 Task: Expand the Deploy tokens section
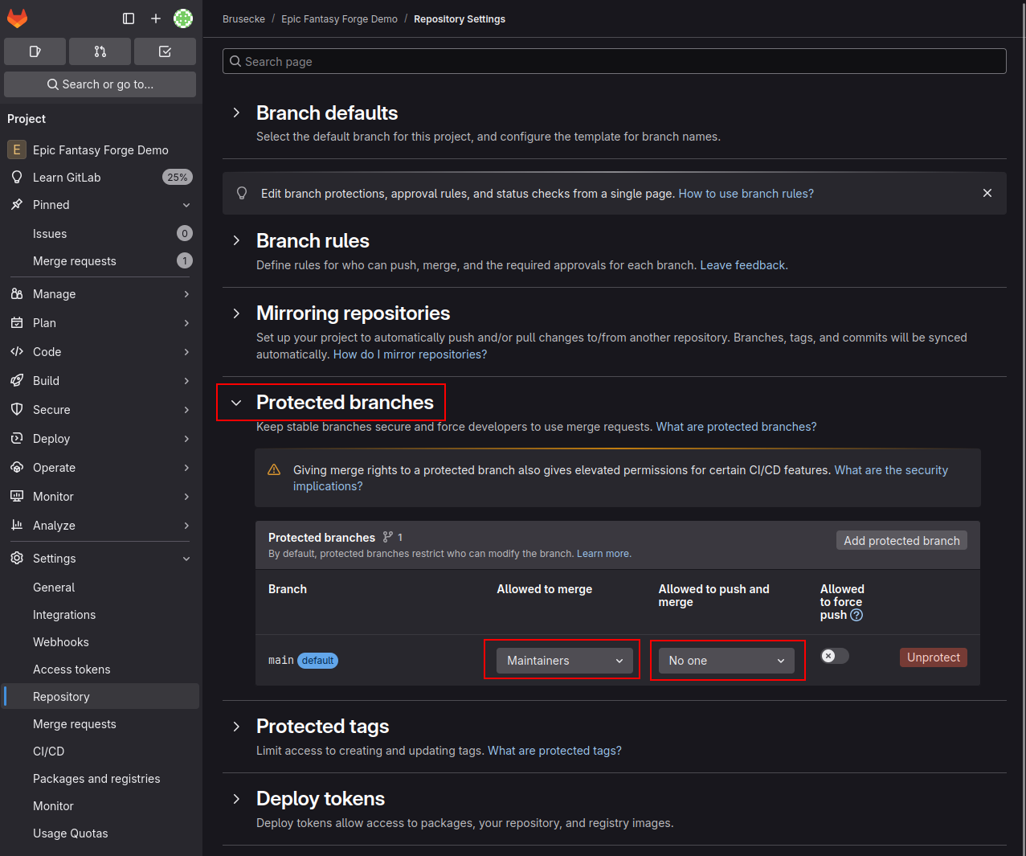236,799
